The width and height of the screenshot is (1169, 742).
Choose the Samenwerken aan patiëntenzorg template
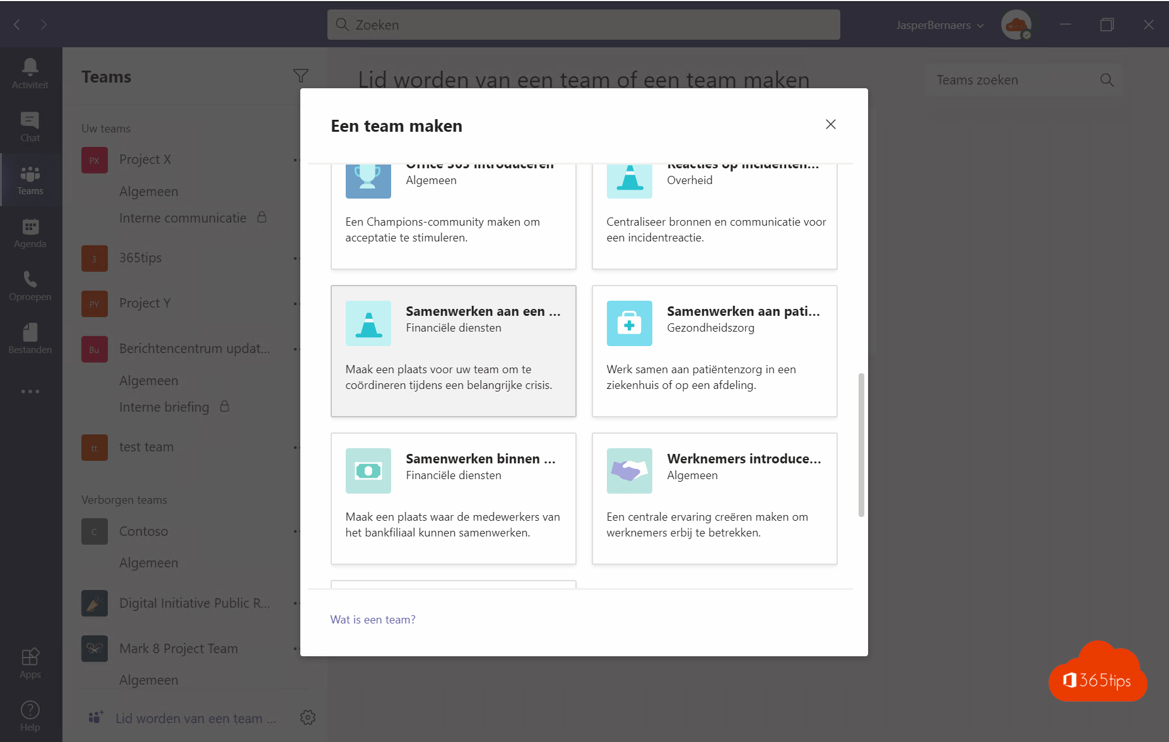coord(714,351)
